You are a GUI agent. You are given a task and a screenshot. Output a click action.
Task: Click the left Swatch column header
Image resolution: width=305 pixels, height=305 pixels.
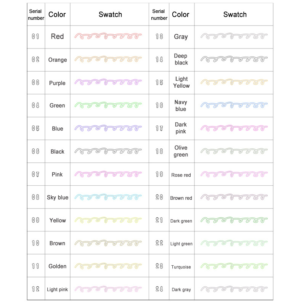[110, 14]
